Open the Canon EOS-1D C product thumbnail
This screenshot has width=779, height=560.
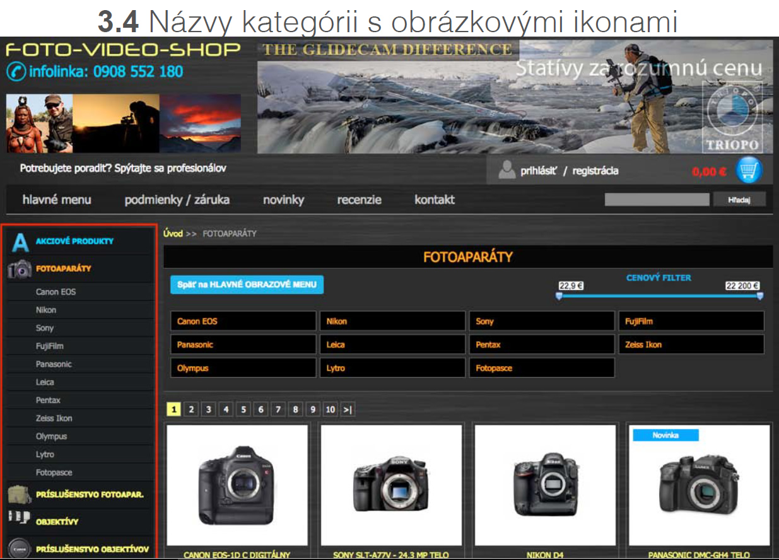click(x=237, y=484)
